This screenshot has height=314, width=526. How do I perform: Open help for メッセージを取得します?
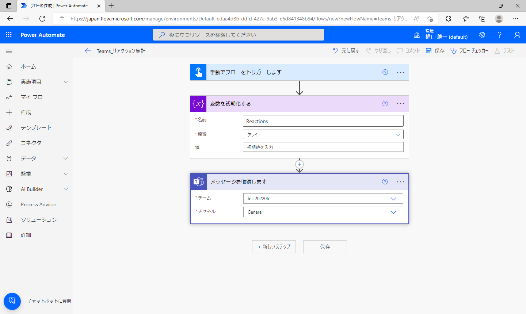click(385, 182)
